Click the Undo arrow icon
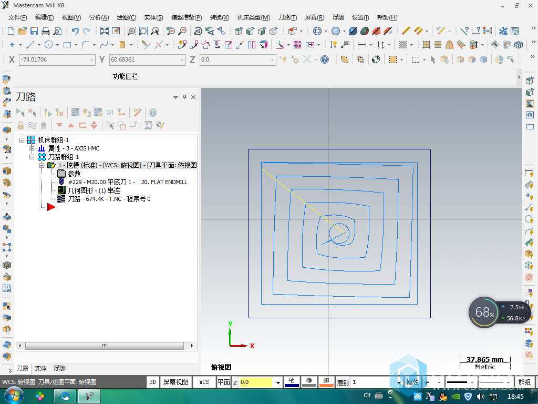 tap(75, 31)
